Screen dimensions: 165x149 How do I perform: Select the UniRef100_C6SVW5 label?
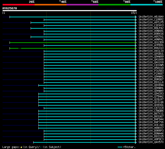pos(151,65)
